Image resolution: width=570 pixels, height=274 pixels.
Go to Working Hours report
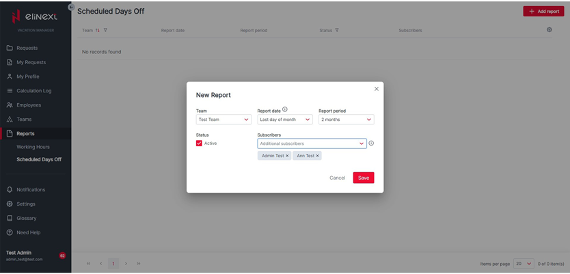click(33, 147)
